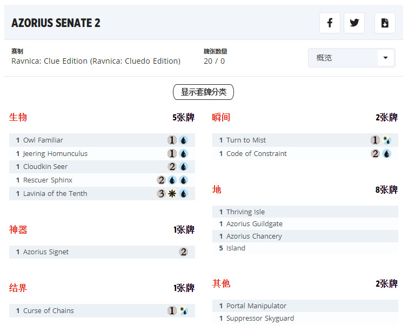Screen dimensions: 408x332
Task: Open the Owl Familiar card link
Action: (43, 140)
